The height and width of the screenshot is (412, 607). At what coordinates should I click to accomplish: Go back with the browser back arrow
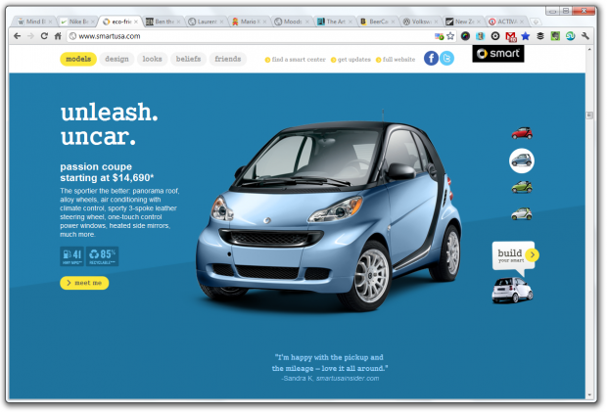pos(17,36)
